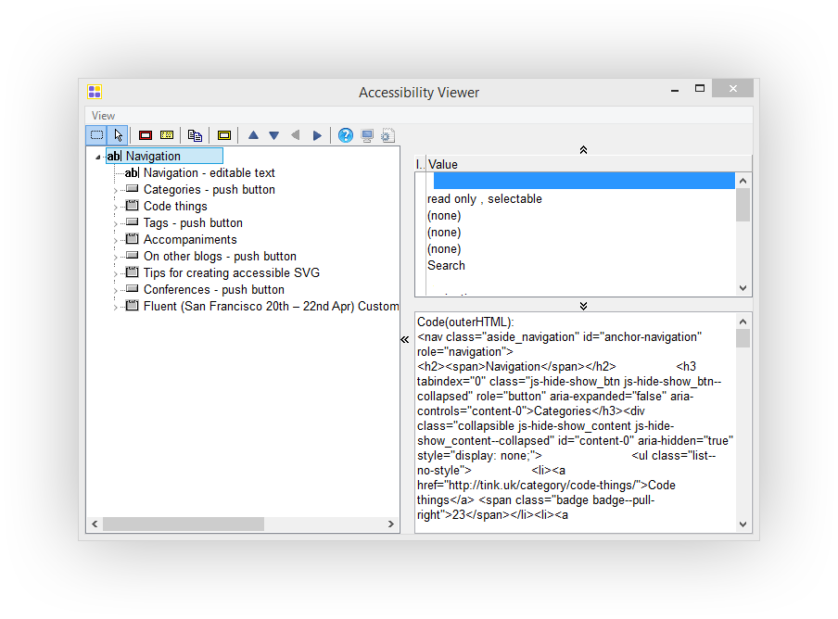Expand the Code things tree node
838x619 pixels.
115,207
